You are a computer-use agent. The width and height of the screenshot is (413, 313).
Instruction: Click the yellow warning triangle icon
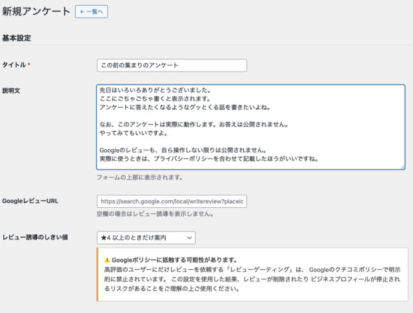point(107,259)
